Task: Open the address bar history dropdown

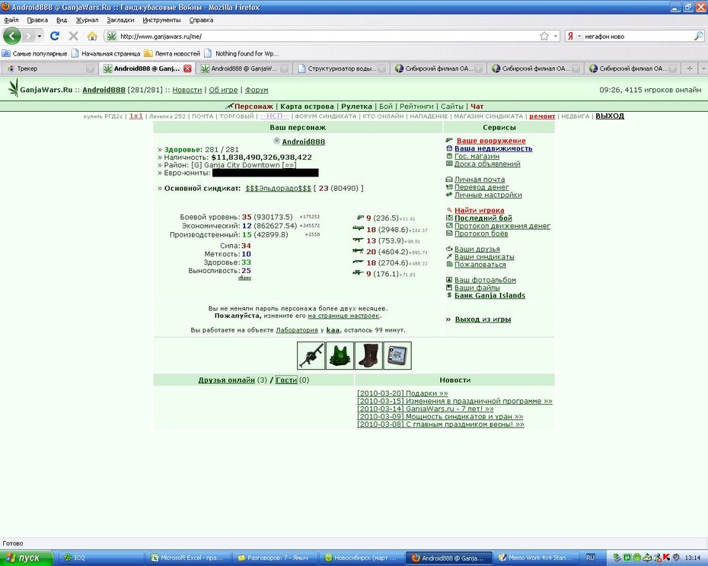Action: click(x=556, y=36)
